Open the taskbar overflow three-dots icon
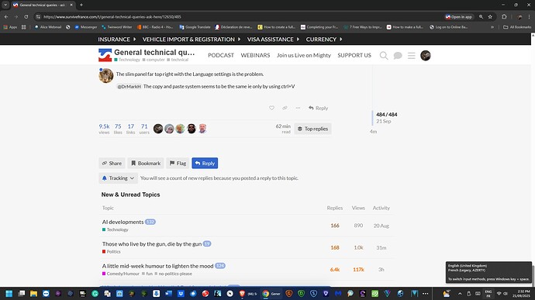The image size is (535, 300). pos(425,294)
